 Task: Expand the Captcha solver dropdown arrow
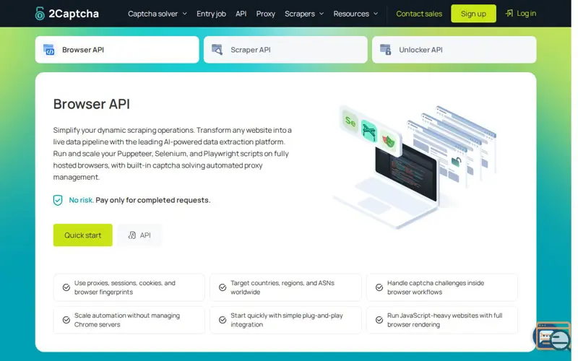pyautogui.click(x=185, y=14)
